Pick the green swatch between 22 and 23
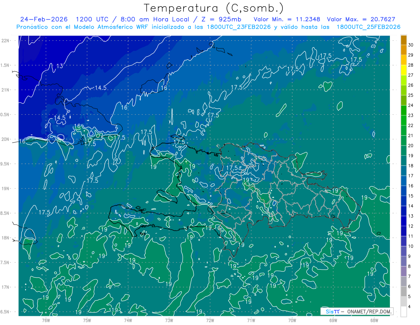 (404, 120)
